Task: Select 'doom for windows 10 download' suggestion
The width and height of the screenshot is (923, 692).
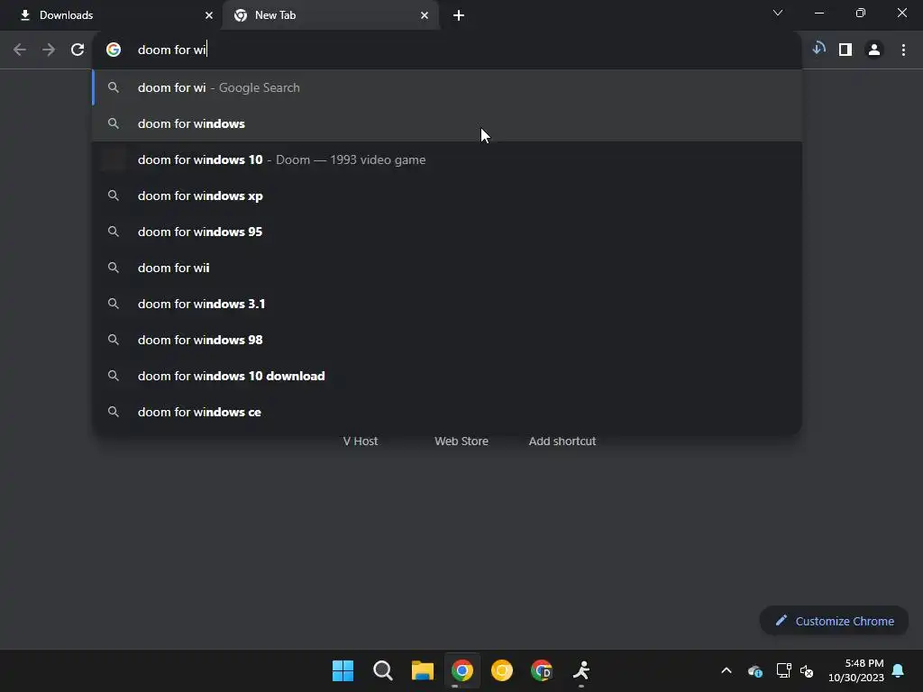Action: coord(447,376)
